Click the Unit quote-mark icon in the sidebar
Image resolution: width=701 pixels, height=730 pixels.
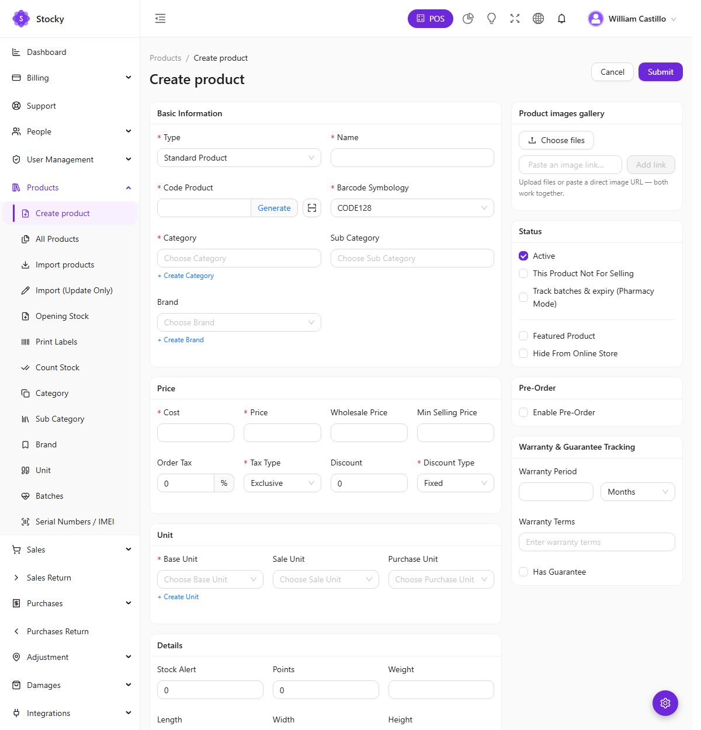(25, 470)
